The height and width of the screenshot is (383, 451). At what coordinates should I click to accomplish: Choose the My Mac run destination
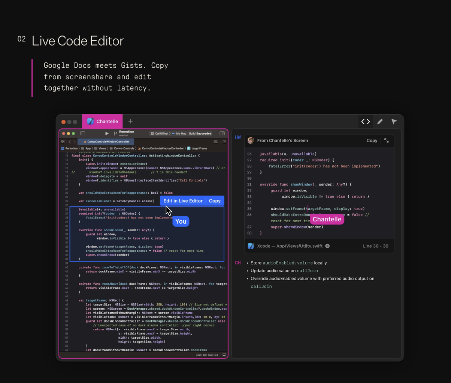(179, 134)
